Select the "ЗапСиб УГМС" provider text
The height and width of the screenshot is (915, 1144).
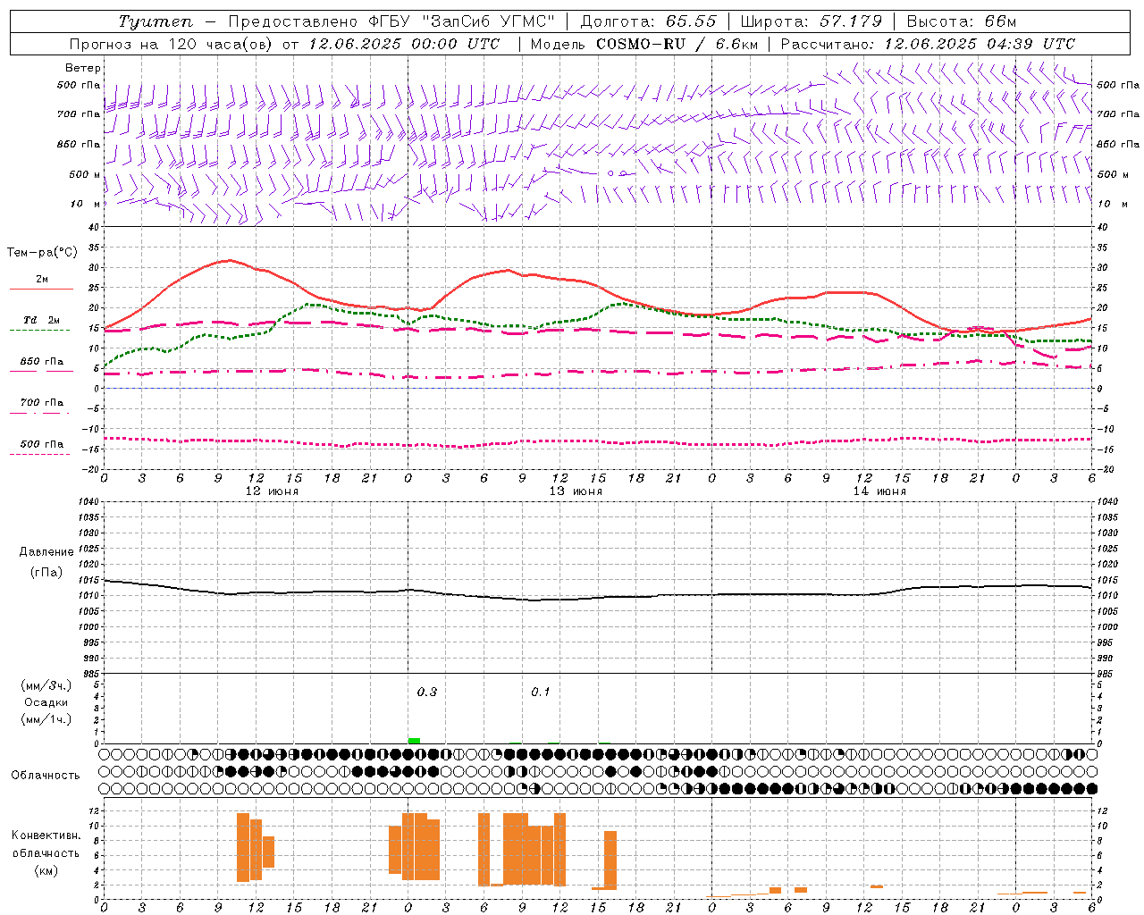click(x=487, y=21)
